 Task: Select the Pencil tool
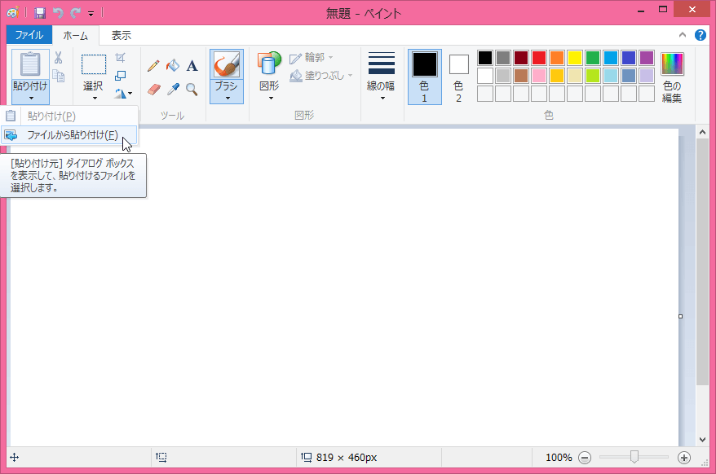153,66
